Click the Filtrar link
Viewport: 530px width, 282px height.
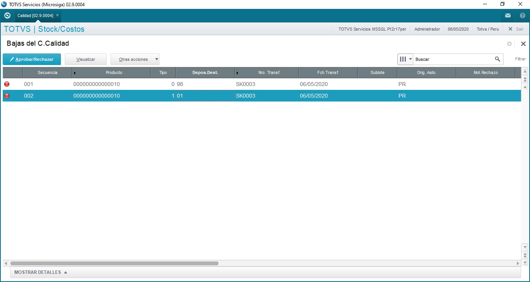point(520,59)
